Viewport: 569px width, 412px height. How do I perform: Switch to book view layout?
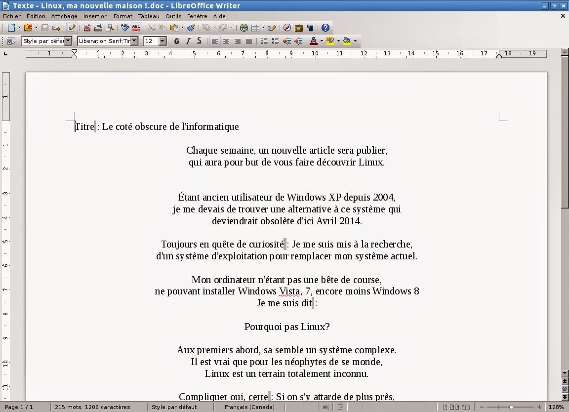466,407
